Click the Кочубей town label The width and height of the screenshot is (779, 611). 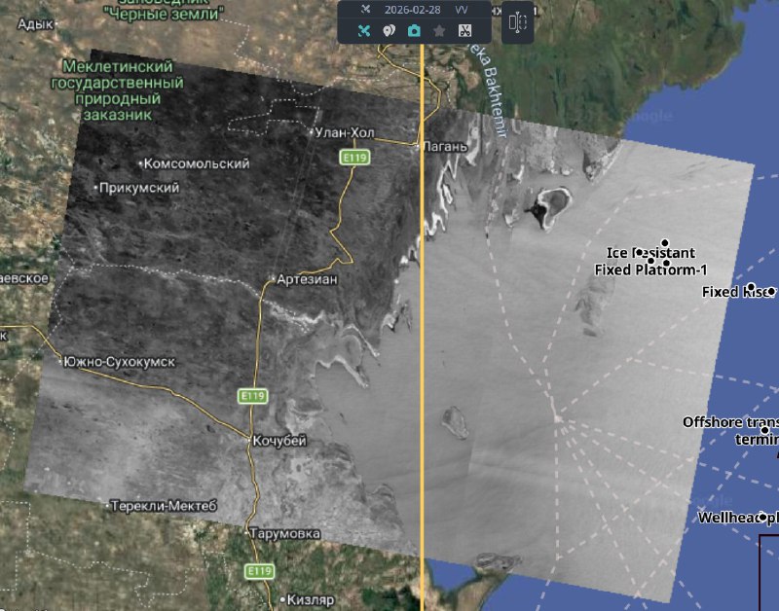click(279, 441)
